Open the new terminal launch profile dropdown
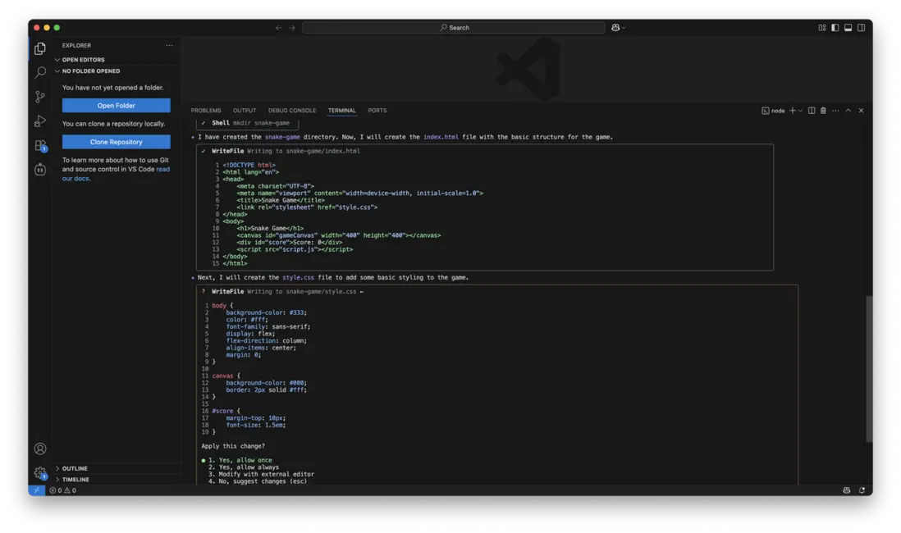This screenshot has height=533, width=901. point(801,111)
